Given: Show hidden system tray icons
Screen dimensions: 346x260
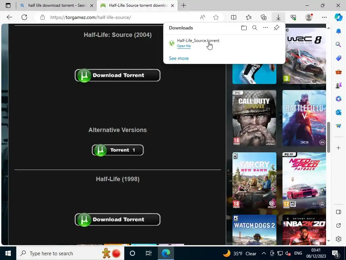Looking at the screenshot, I should point(264,253).
